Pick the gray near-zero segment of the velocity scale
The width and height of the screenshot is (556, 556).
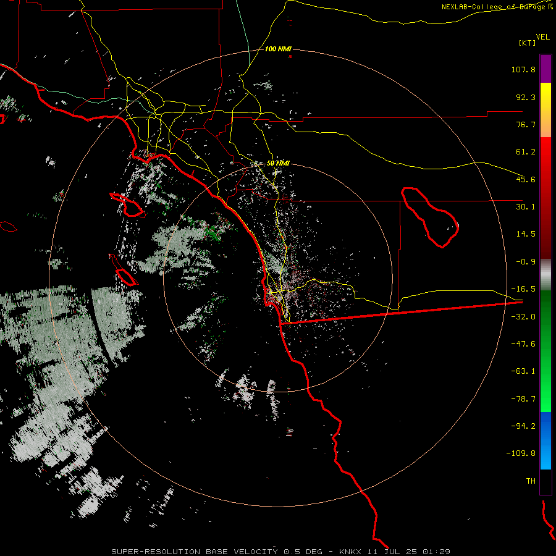pyautogui.click(x=545, y=275)
